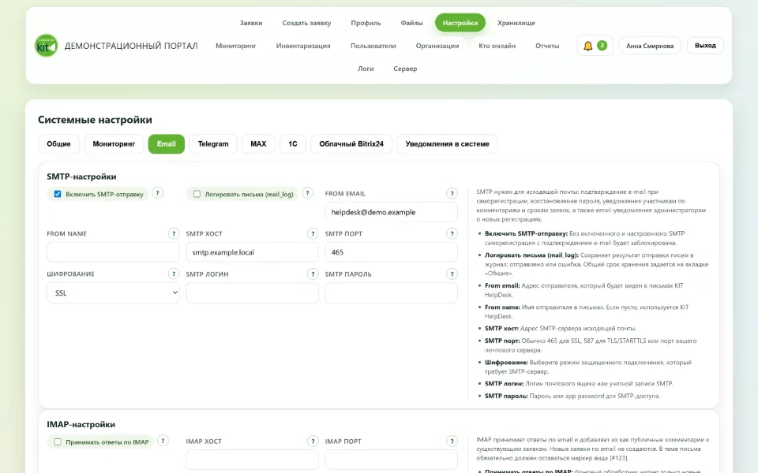
Task: Click the SMTP ХОСТ help question icon
Action: tap(313, 233)
